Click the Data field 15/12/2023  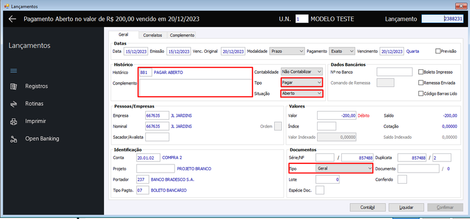136,52
